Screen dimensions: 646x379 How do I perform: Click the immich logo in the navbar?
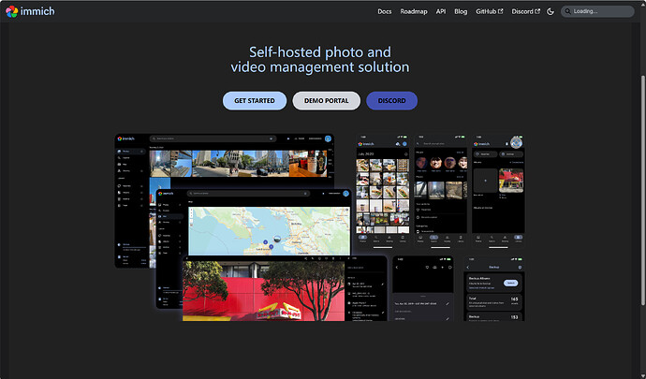pos(30,11)
